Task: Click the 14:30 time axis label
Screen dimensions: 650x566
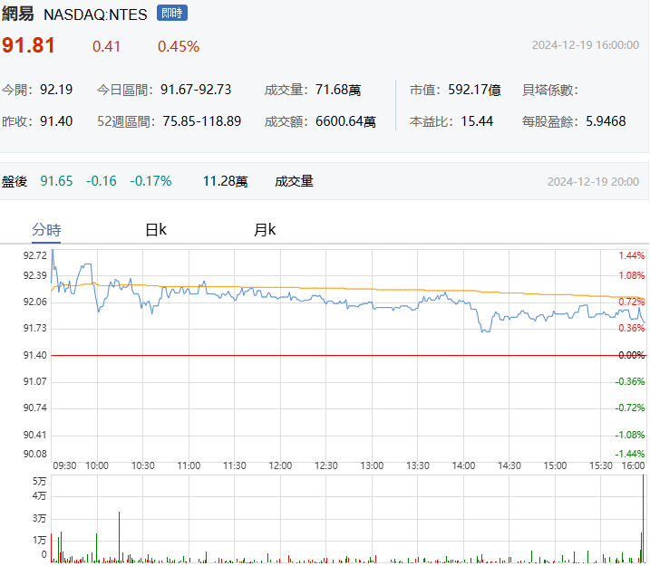Action: [509, 465]
